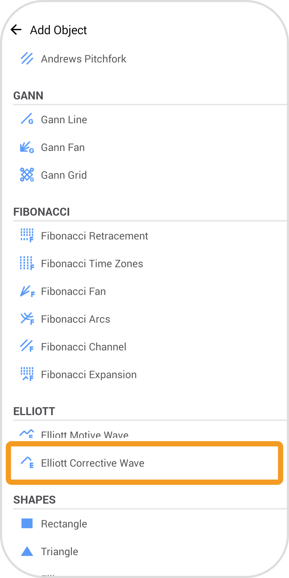Tap the Fibonacci Expansion label
The height and width of the screenshot is (578, 289).
tap(89, 375)
